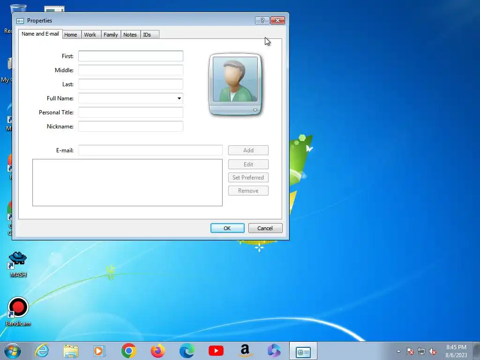Open Windows Media Player taskbar icon
The height and width of the screenshot is (360, 480).
[99, 351]
